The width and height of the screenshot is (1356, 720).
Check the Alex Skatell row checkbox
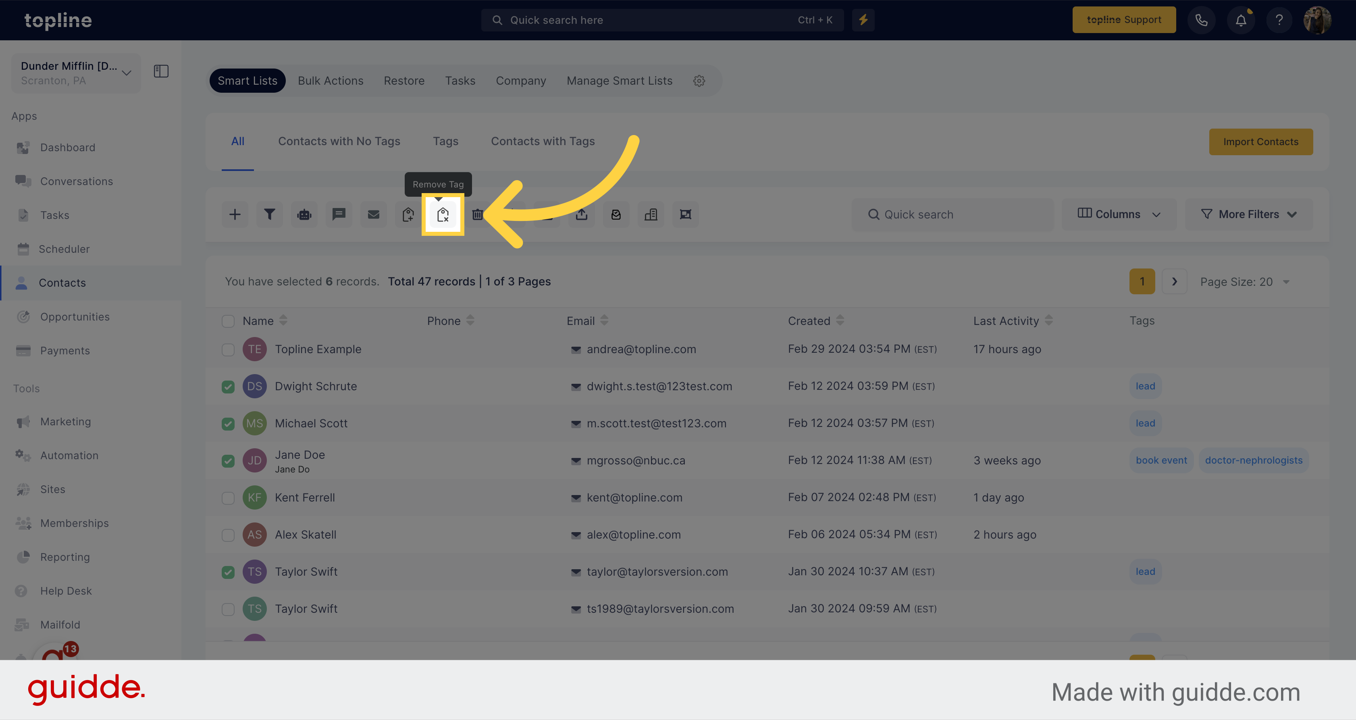228,535
